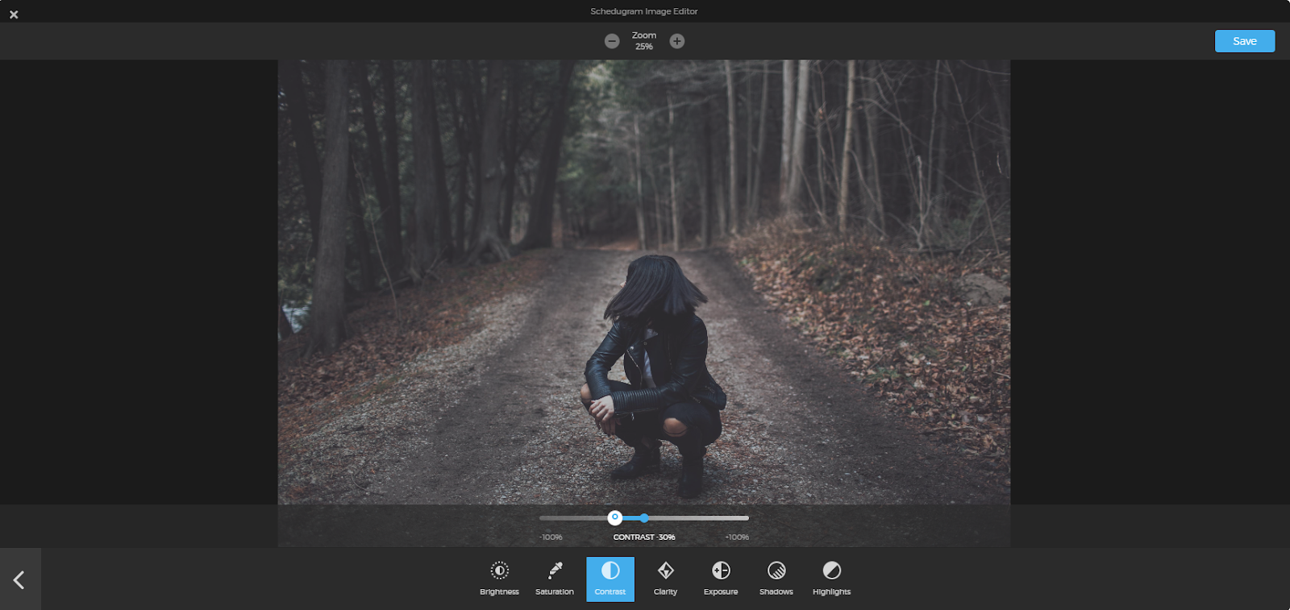Close the Schedugram Image Editor
This screenshot has height=610, width=1290.
click(x=14, y=15)
